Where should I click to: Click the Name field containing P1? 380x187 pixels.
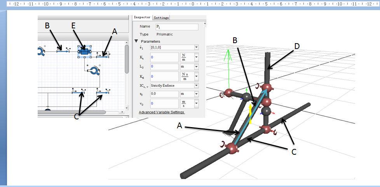177,27
